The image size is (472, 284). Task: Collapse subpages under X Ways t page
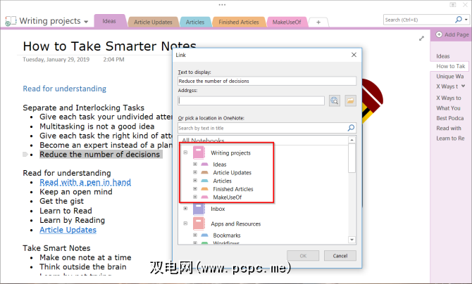463,86
